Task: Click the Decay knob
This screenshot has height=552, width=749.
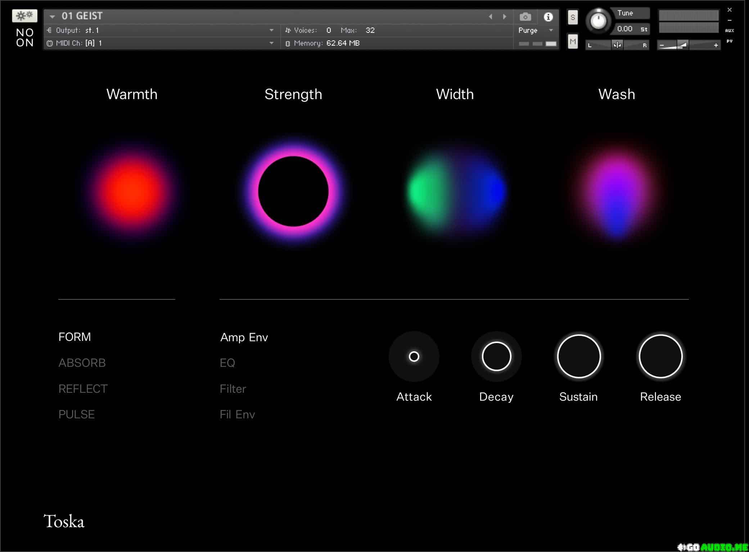Action: coord(496,356)
